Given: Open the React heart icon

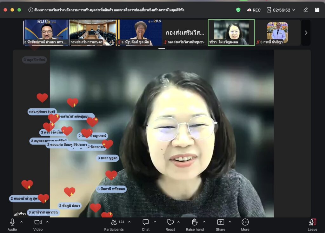Looking at the screenshot, I should click(x=170, y=222).
